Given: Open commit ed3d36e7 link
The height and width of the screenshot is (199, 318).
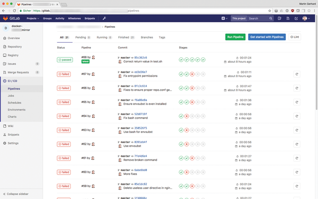Looking at the screenshot, I should pyautogui.click(x=140, y=72).
